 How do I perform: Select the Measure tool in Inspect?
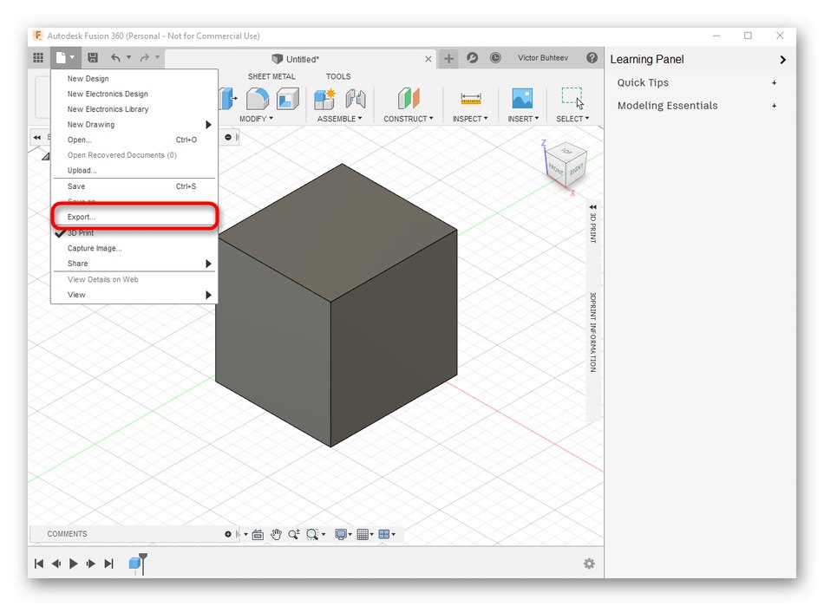click(470, 99)
